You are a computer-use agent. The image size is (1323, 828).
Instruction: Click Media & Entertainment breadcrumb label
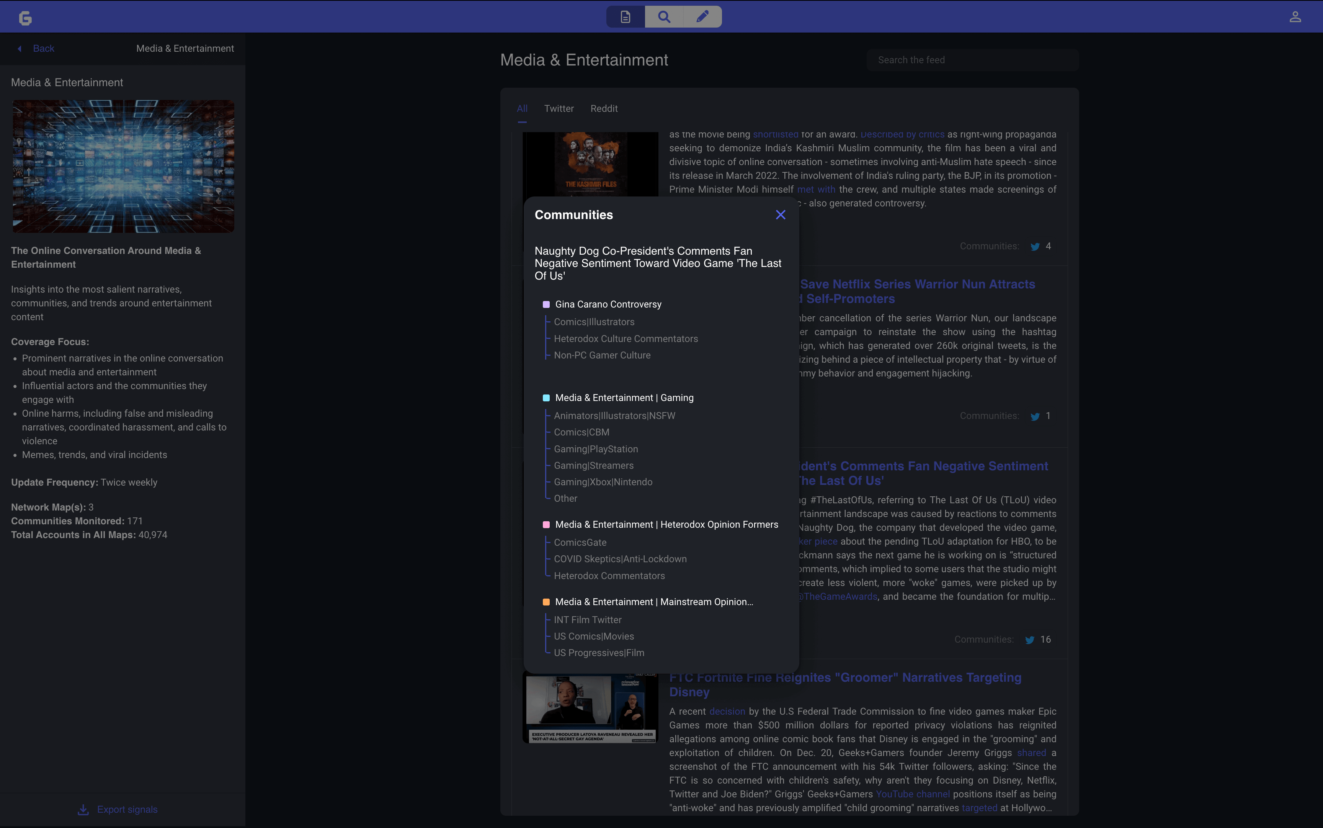(x=185, y=49)
